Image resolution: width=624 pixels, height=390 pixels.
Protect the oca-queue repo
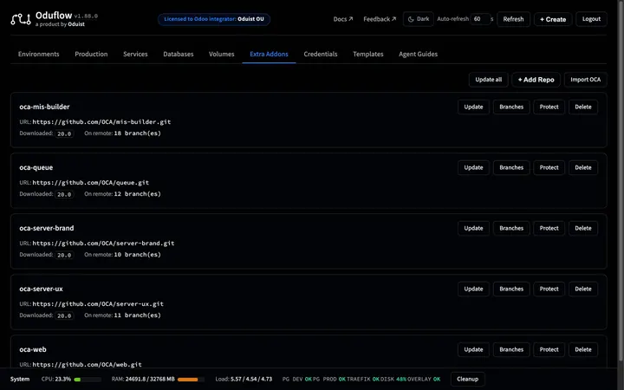[x=549, y=167]
